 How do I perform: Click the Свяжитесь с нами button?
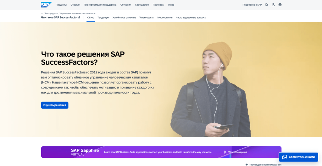[298, 157]
